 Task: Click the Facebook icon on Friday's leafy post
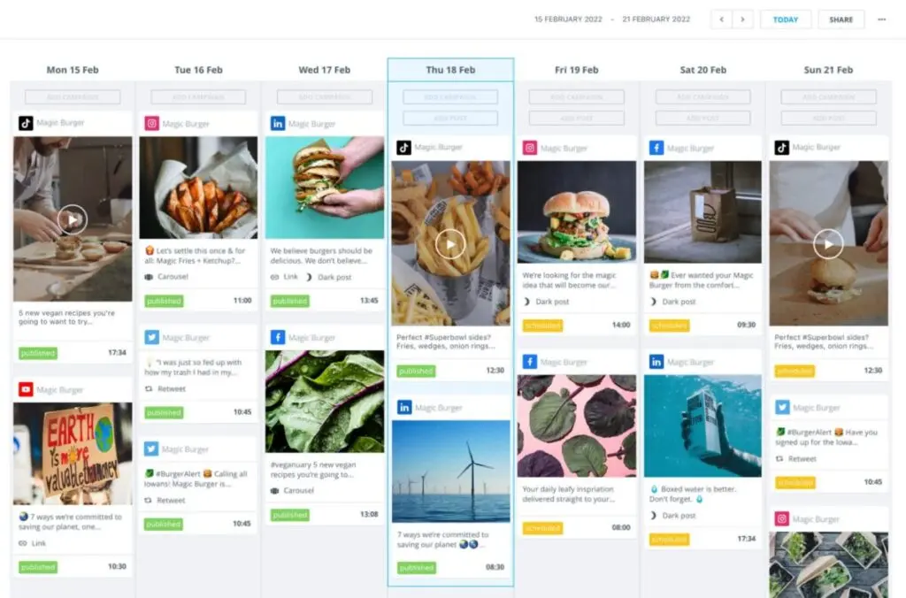click(x=530, y=362)
